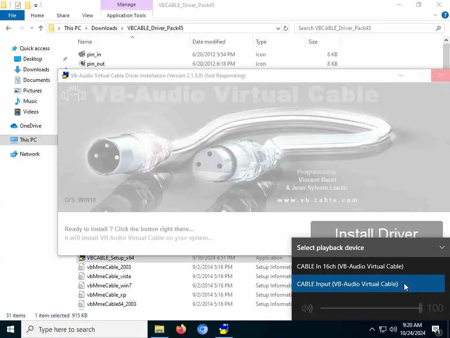Expand the ribbon with the chevron

(x=435, y=15)
